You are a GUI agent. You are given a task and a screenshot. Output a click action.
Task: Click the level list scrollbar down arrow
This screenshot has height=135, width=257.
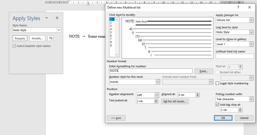(117, 55)
